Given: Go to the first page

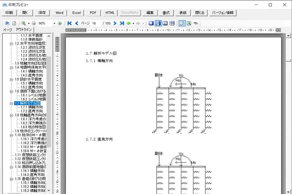Looking at the screenshot, I should (70, 23).
